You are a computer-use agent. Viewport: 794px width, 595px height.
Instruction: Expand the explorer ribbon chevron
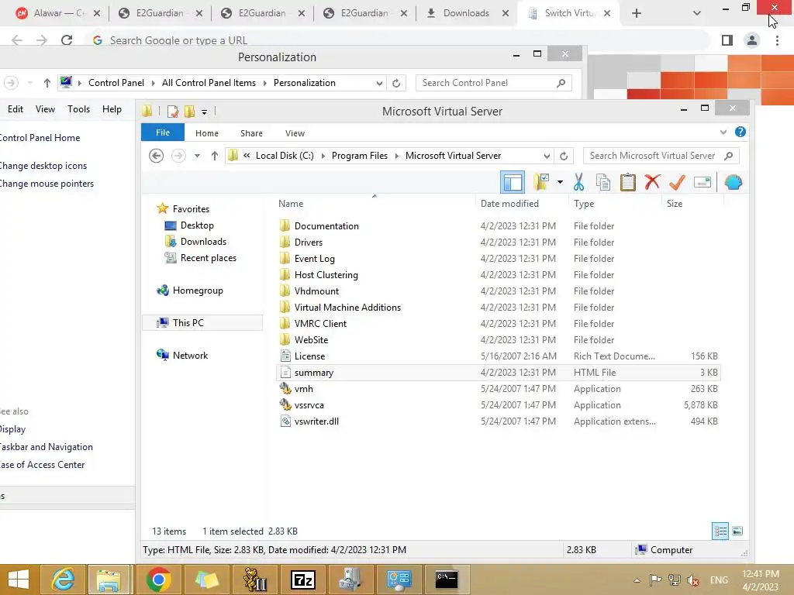[723, 132]
